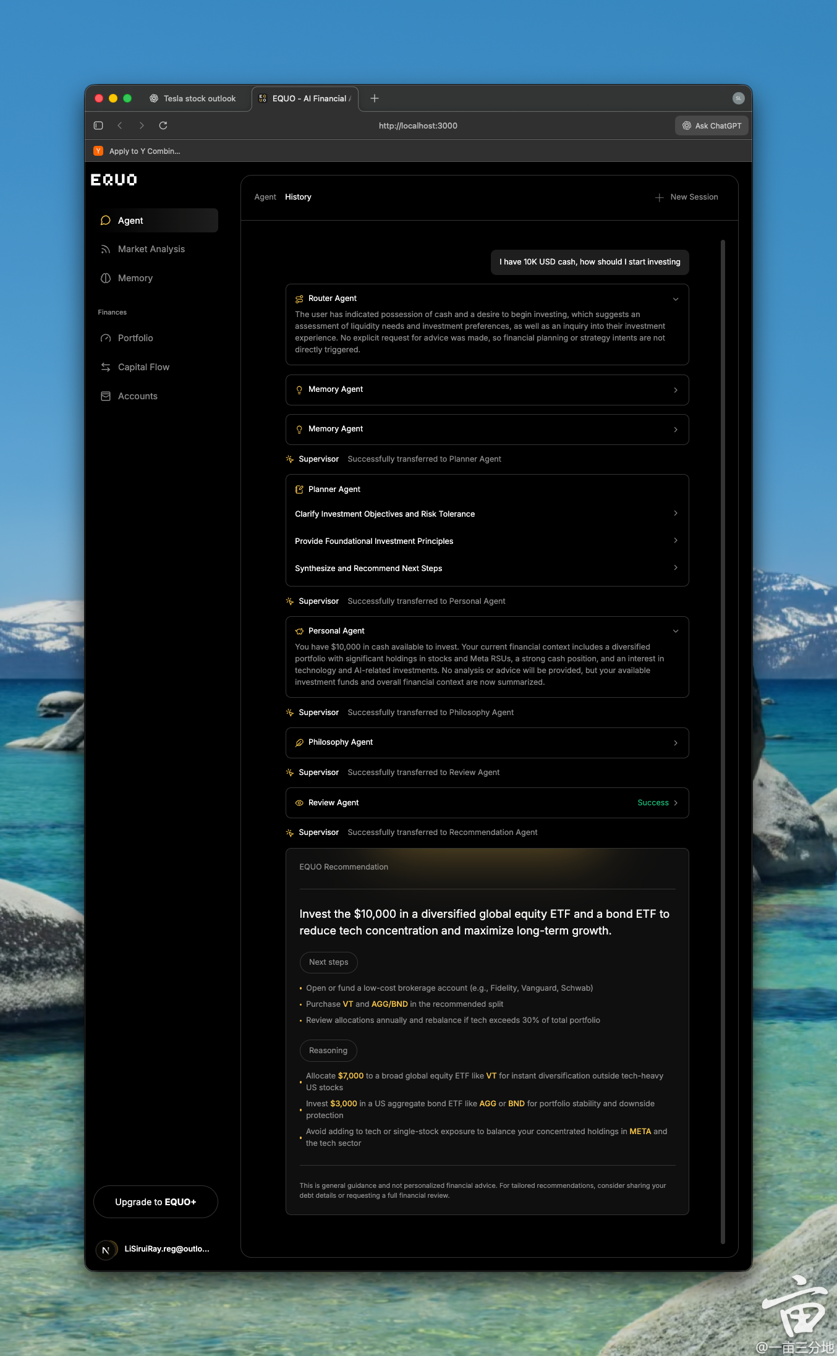Start a New Session
Viewport: 837px width, 1356px height.
(x=687, y=197)
